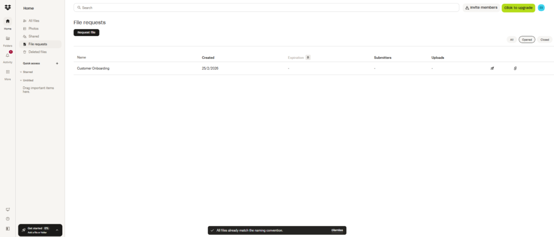Viewport: 554px width, 237px height.
Task: Collapse the Starred section
Action: pyautogui.click(x=21, y=72)
